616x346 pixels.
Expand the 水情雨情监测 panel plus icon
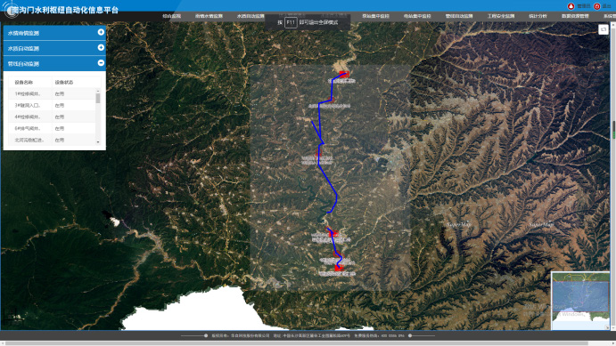pyautogui.click(x=101, y=32)
